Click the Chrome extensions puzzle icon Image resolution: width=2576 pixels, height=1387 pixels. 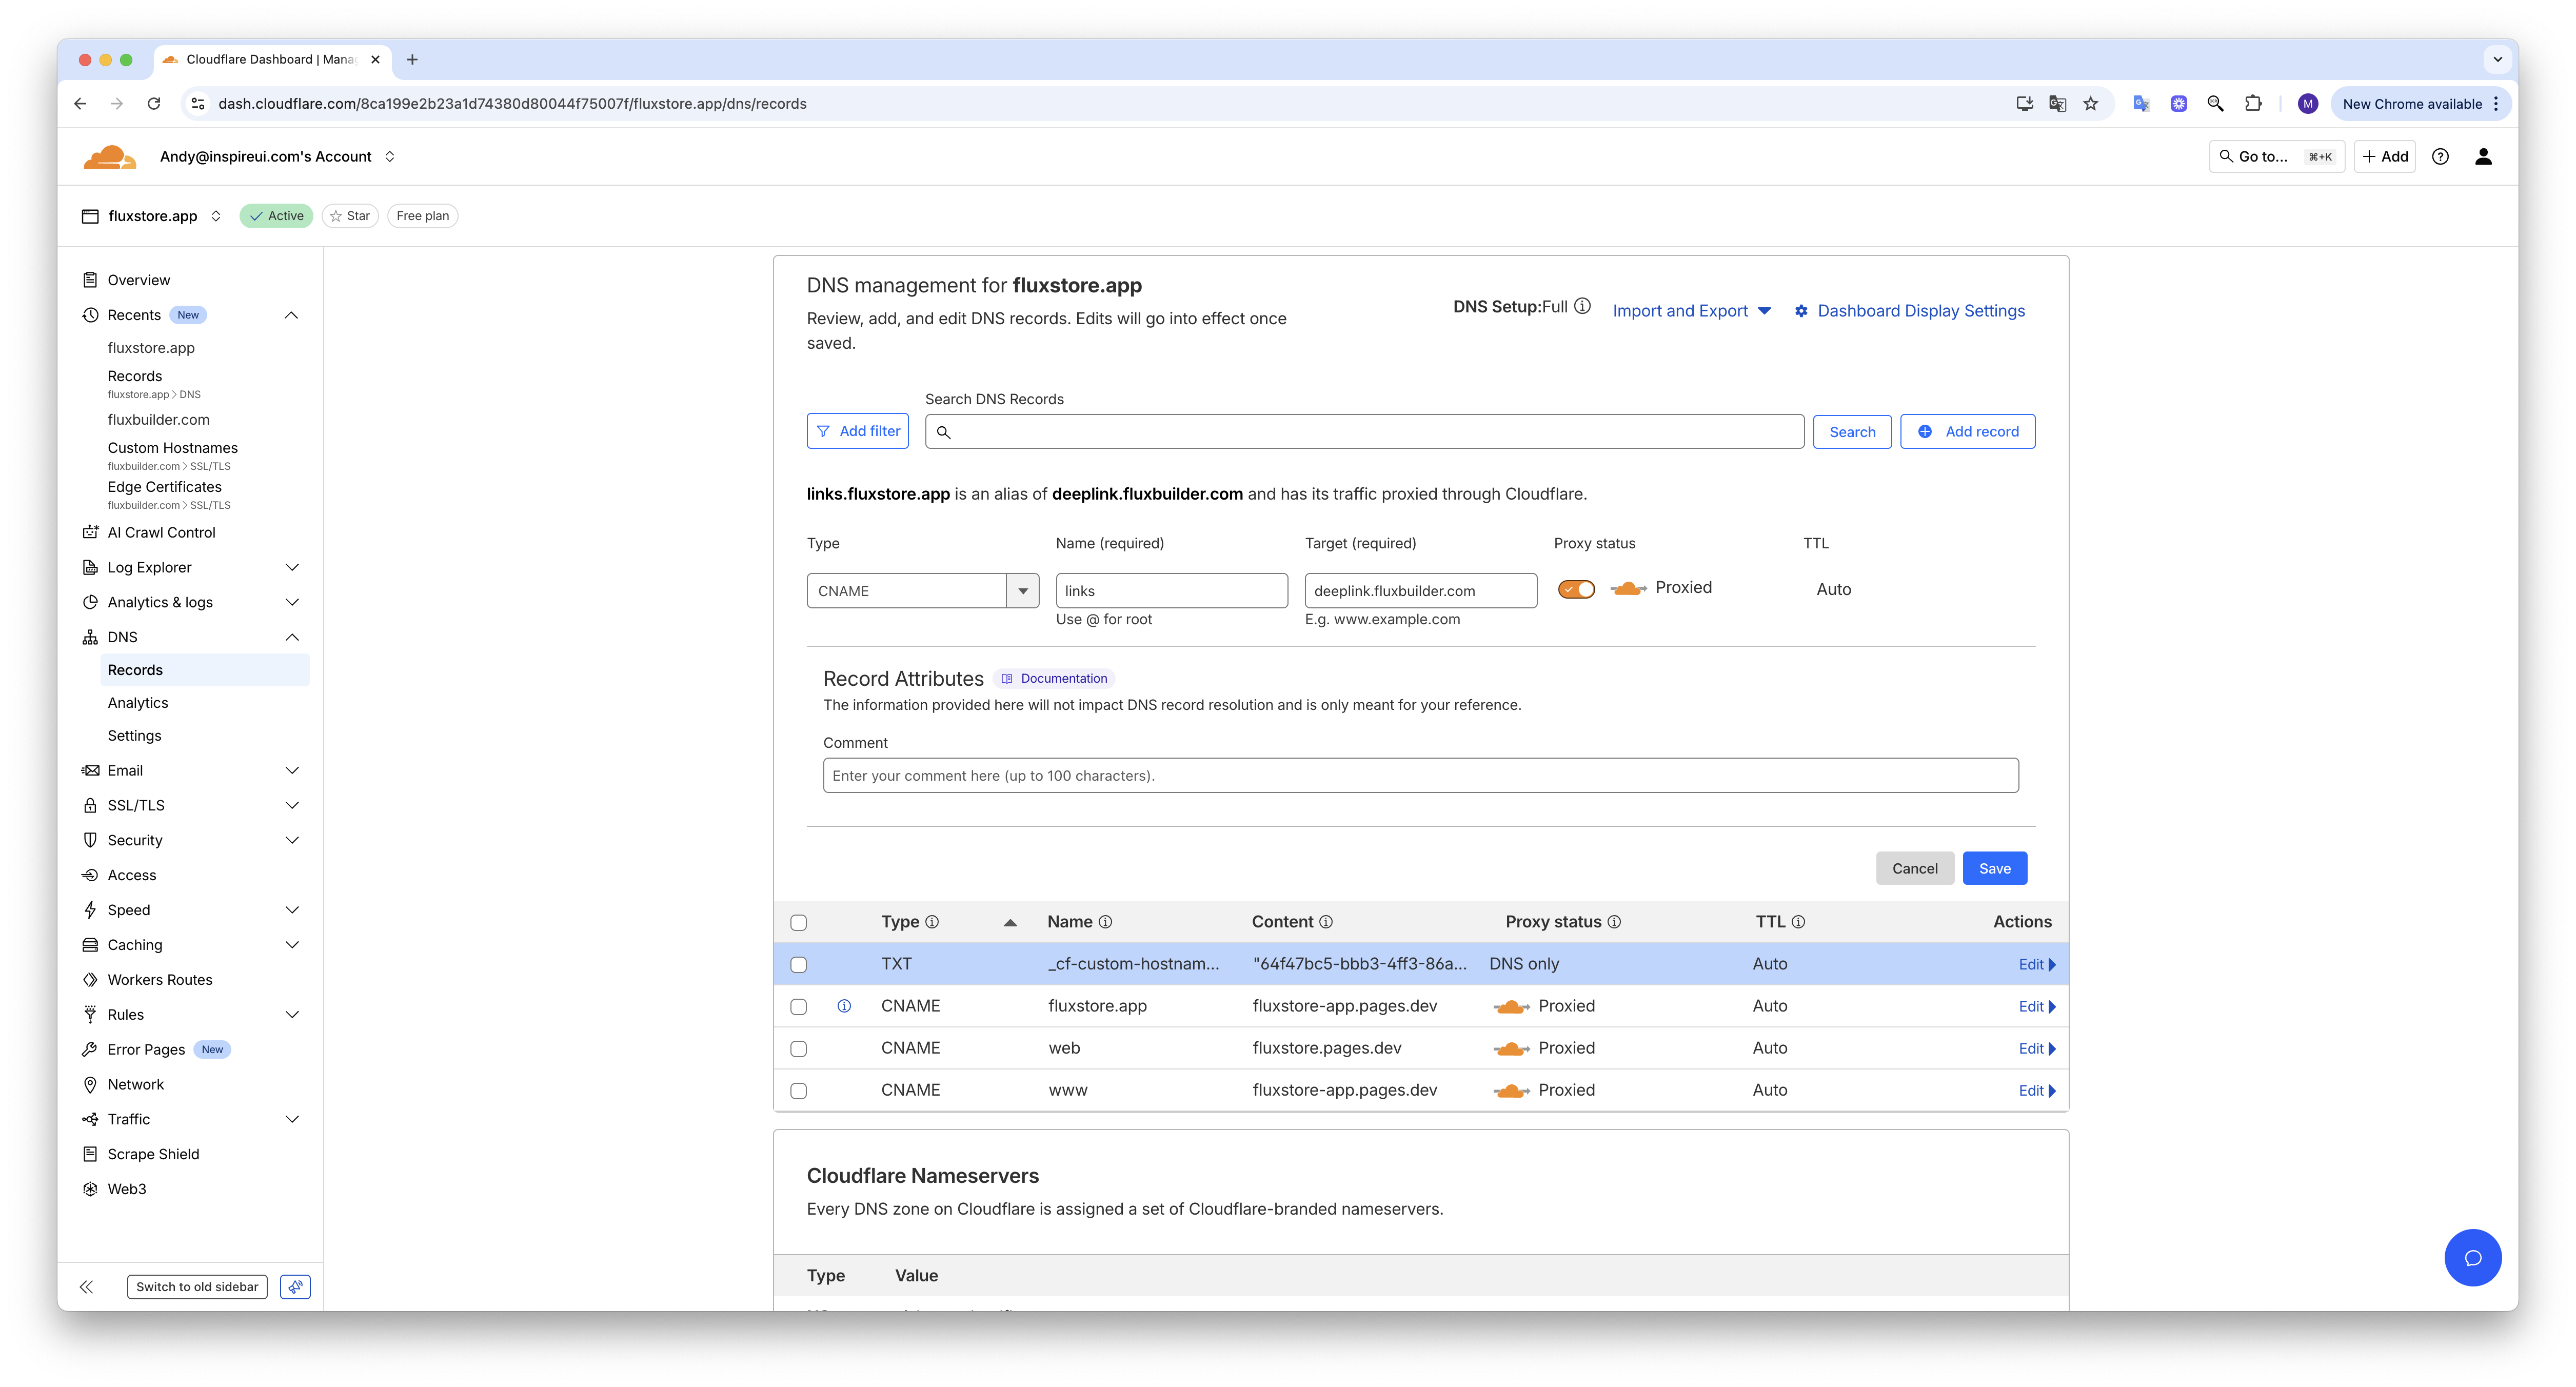click(x=2253, y=104)
